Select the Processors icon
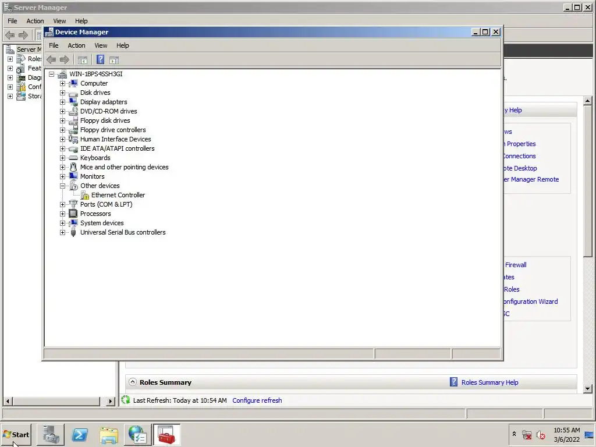Viewport: 596px width, 447px height. [73, 214]
